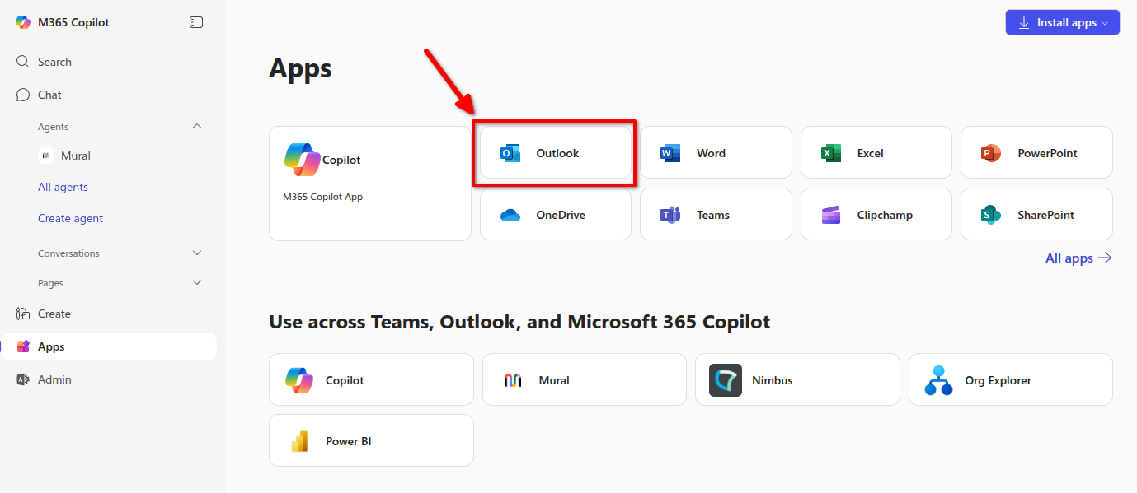Click the M365 Copilot logo in sidebar header

(23, 22)
